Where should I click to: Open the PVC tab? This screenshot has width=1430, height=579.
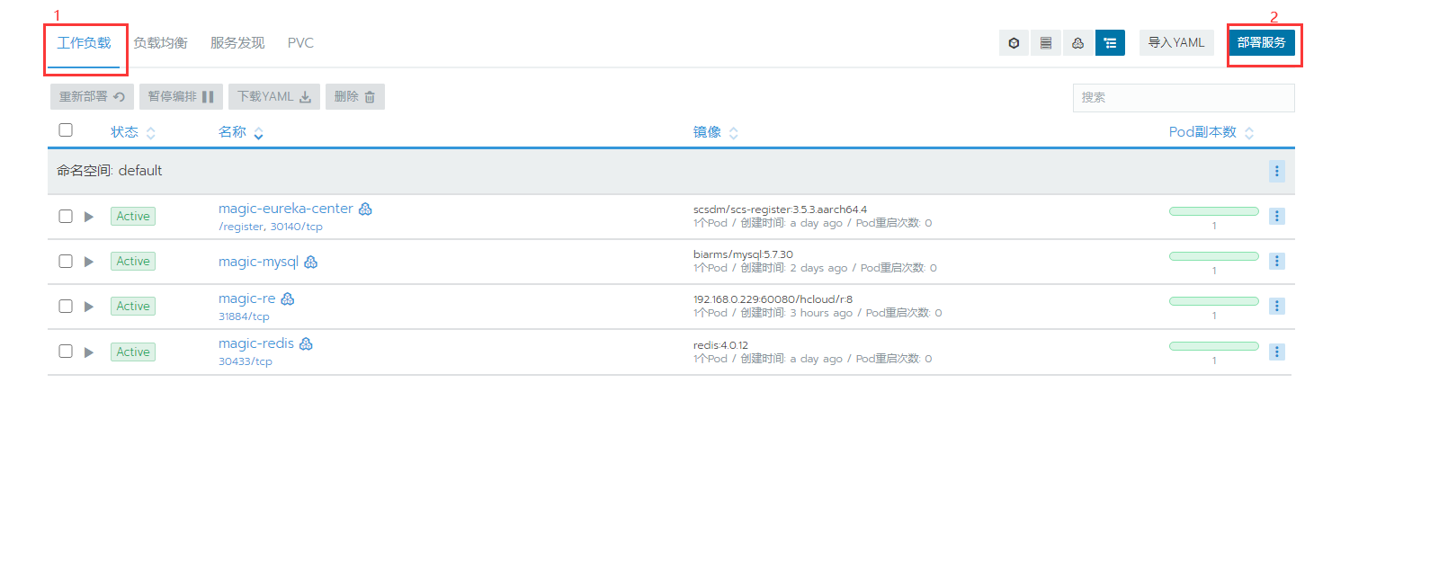[x=300, y=43]
